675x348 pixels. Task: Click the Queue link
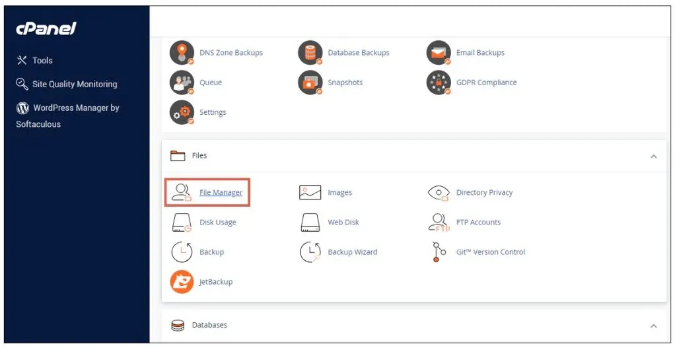[211, 83]
